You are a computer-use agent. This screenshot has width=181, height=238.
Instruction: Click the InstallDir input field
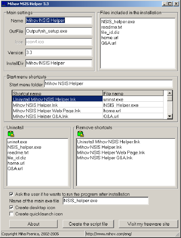pos(59,63)
